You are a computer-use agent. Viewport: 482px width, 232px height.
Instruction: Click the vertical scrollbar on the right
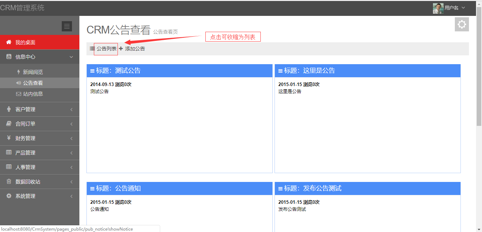coord(479,67)
